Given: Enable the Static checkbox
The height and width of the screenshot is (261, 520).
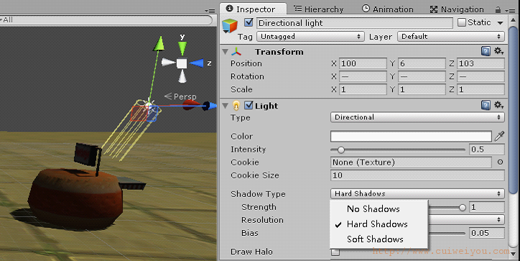Looking at the screenshot, I should tap(462, 22).
